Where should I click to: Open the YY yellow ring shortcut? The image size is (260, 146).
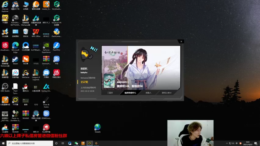(x=15, y=101)
